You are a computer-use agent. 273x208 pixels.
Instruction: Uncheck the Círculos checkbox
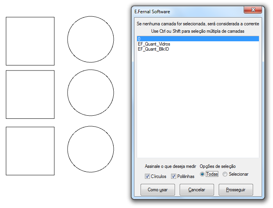coord(147,176)
